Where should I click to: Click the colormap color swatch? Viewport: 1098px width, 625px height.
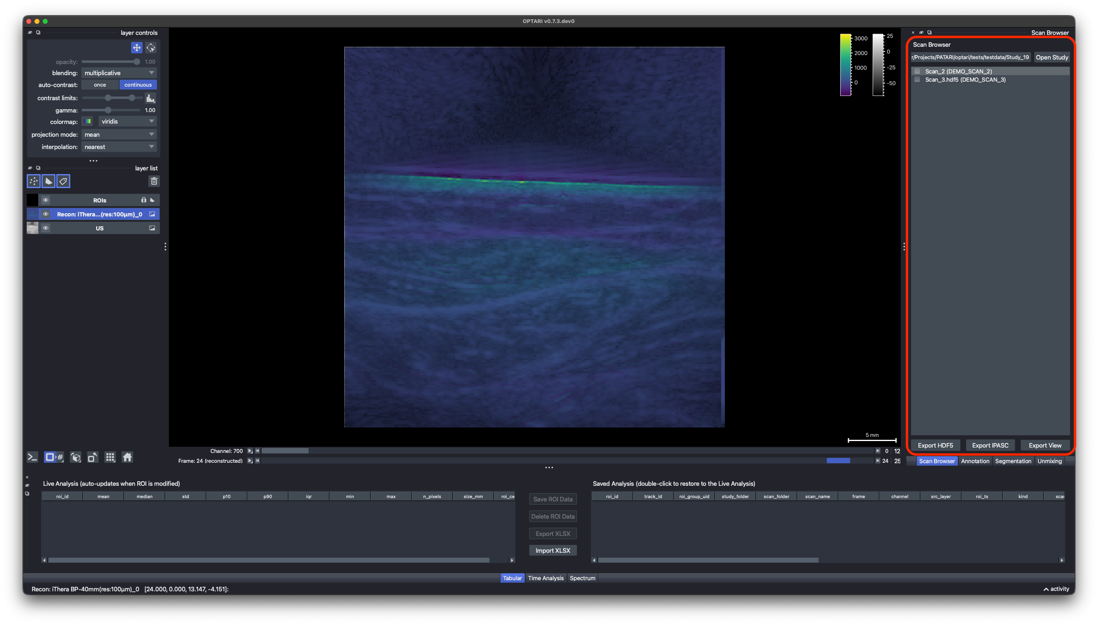pyautogui.click(x=88, y=122)
